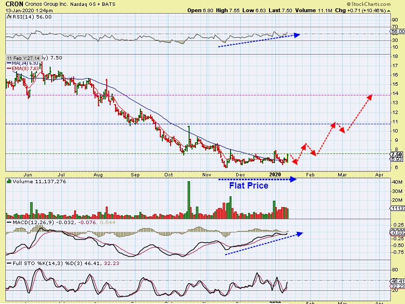Click the -0.032 MACD value tag at right

[398, 232]
